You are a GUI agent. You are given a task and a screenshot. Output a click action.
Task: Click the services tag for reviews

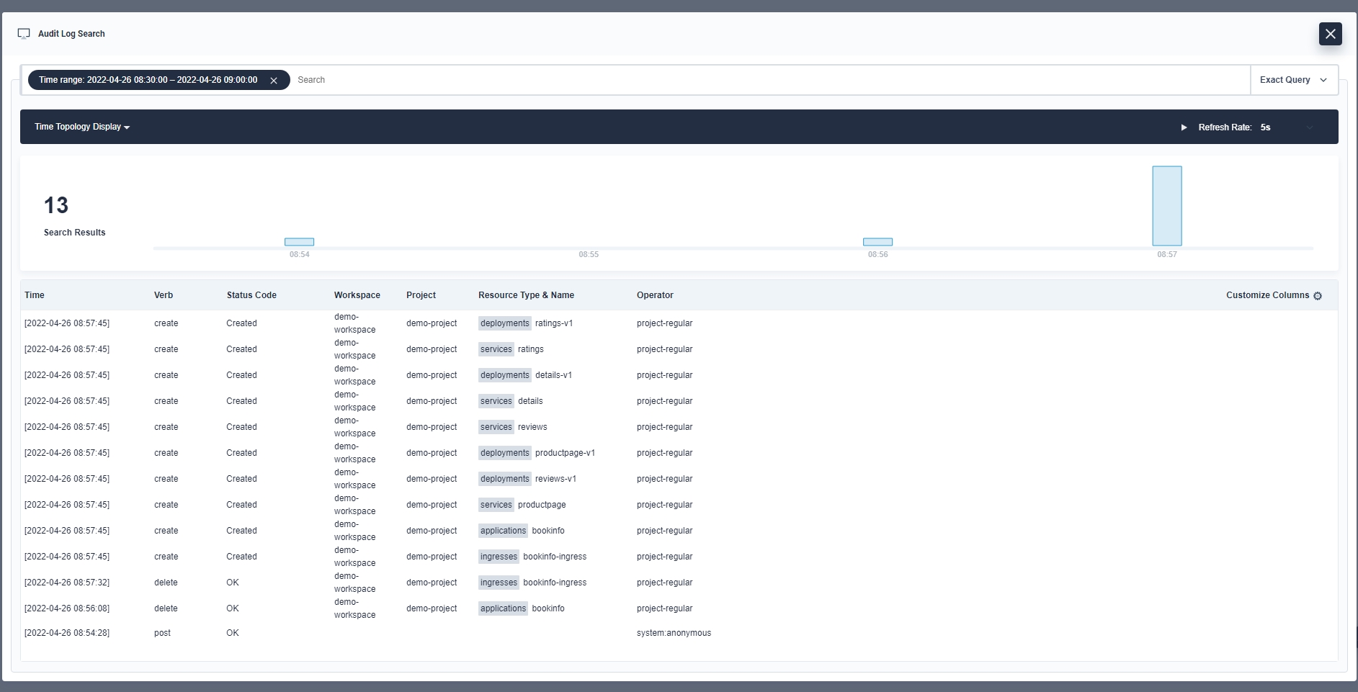(496, 427)
